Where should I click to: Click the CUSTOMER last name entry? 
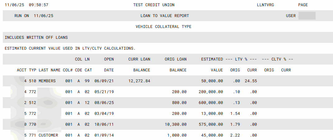[x=48, y=135]
